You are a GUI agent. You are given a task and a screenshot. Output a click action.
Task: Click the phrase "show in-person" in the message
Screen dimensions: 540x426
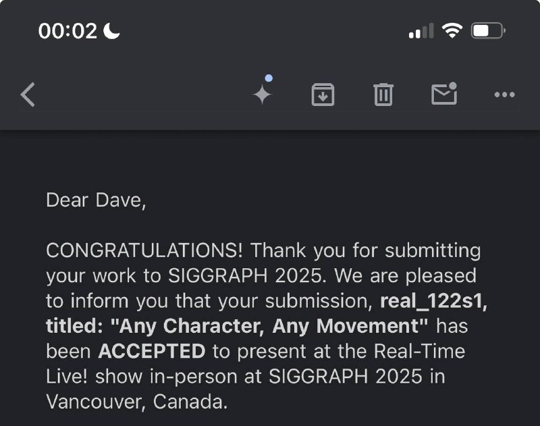(166, 377)
